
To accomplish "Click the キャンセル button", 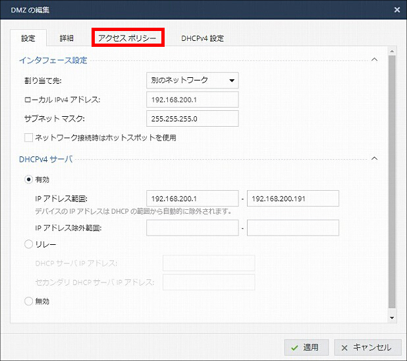I will 367,347.
